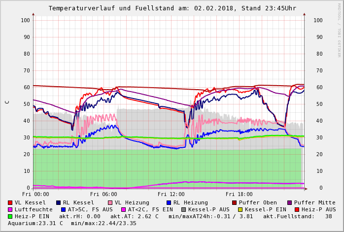
Task: Click the dark blue RL Kessel swatch
Action: 59,202
